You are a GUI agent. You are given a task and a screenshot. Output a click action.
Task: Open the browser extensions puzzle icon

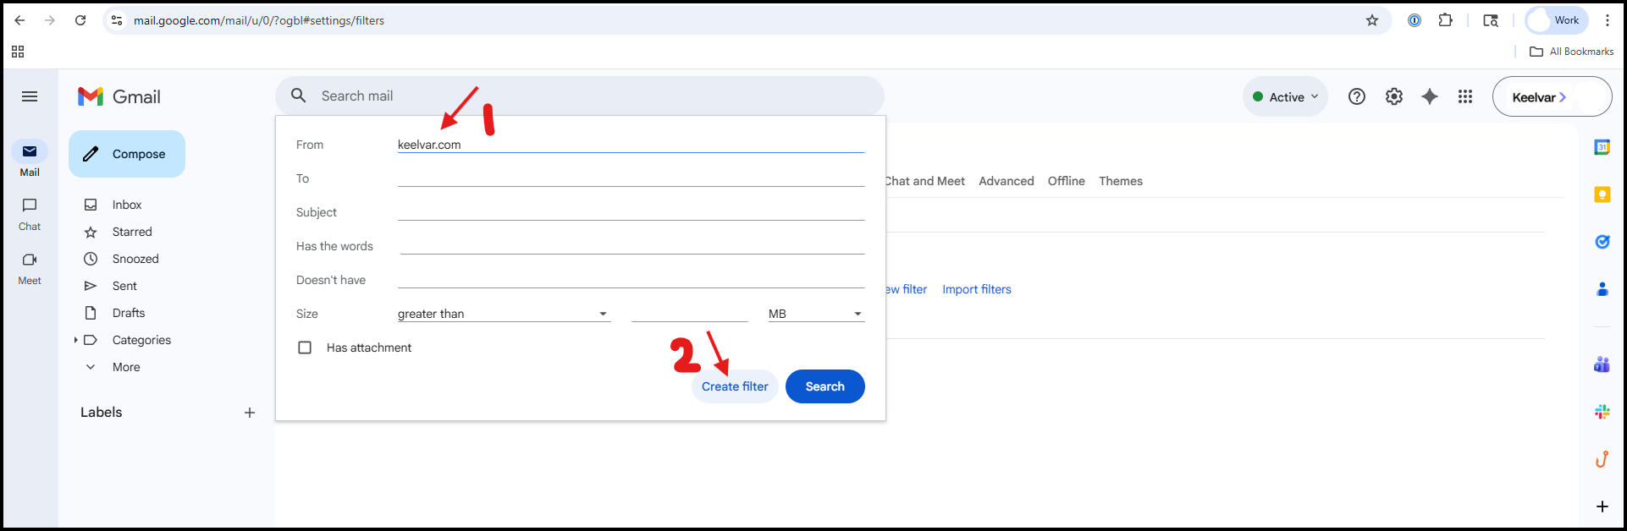tap(1446, 20)
